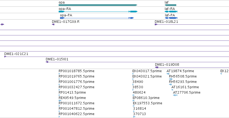The image size is (229, 118).
Task: Click the DME1-015I01 clone arrowhead
Action: coord(47,62)
